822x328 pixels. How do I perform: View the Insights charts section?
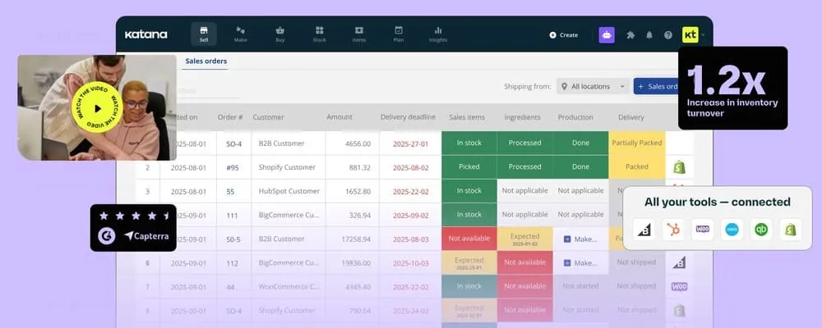click(x=438, y=34)
